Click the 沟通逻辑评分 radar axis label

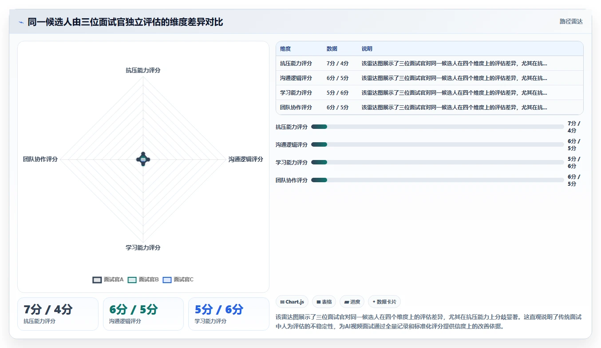click(x=246, y=159)
